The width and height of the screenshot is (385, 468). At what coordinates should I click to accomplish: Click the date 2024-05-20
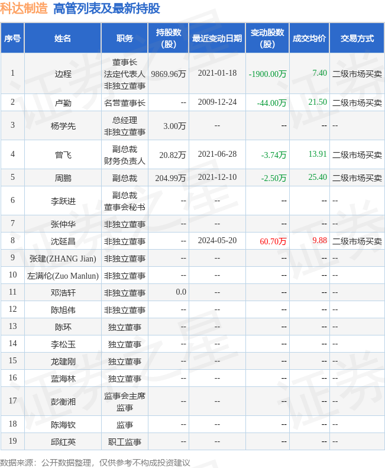pyautogui.click(x=217, y=241)
